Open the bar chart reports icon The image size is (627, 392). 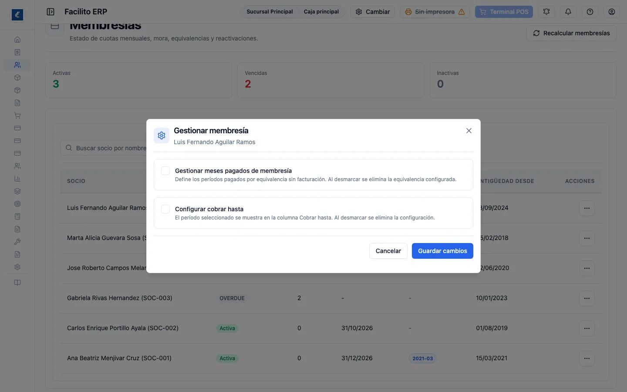point(17,179)
